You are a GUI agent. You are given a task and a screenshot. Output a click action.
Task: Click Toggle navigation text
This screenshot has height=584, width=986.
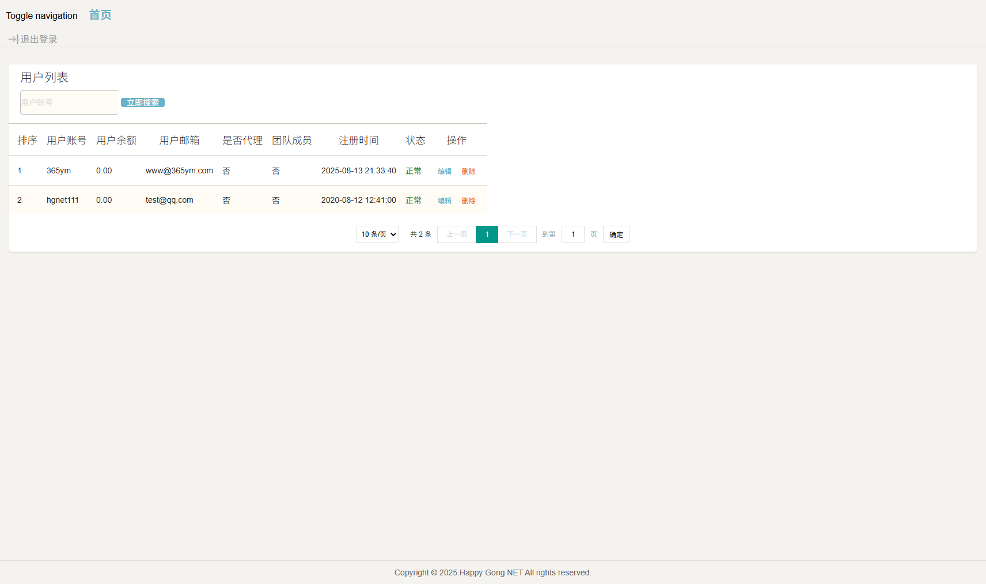(41, 16)
